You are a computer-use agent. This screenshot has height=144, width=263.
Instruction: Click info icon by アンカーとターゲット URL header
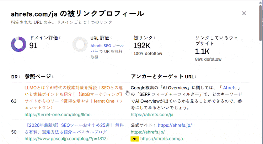[195, 76]
